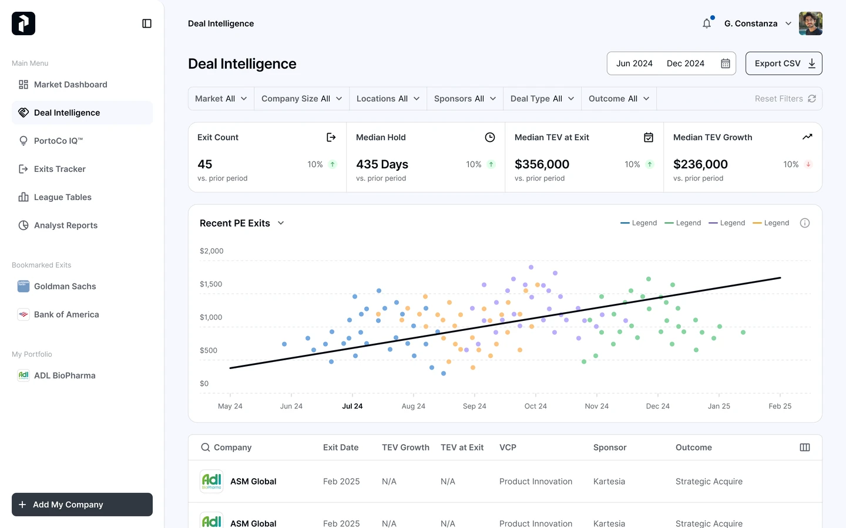Image resolution: width=846 pixels, height=528 pixels.
Task: Go to Market Dashboard in sidebar
Action: tap(82, 84)
